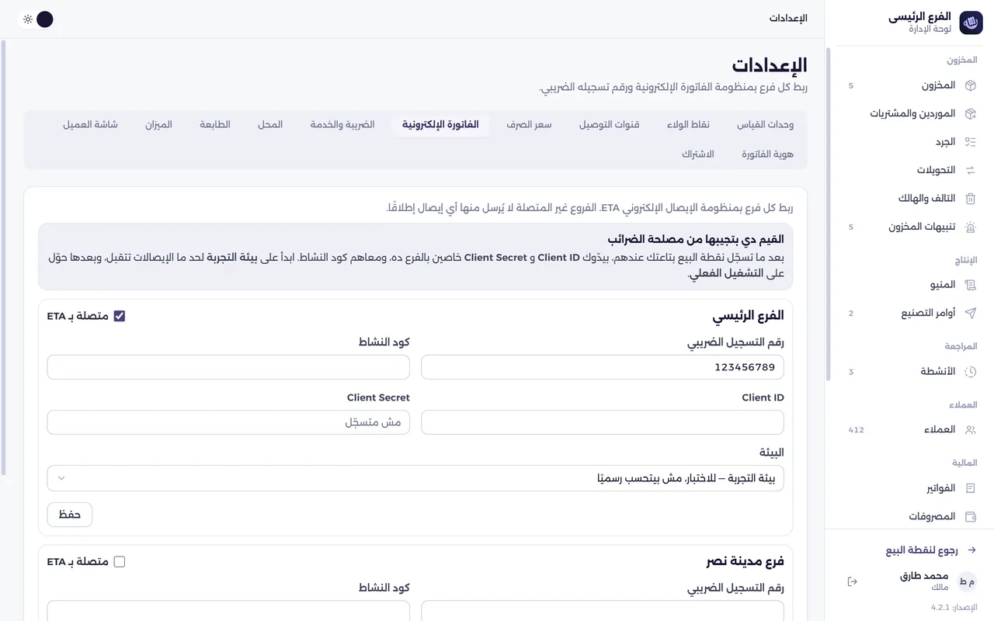Click arrow icon of رجوع لنقطة البيع
The height and width of the screenshot is (621, 994).
click(971, 550)
